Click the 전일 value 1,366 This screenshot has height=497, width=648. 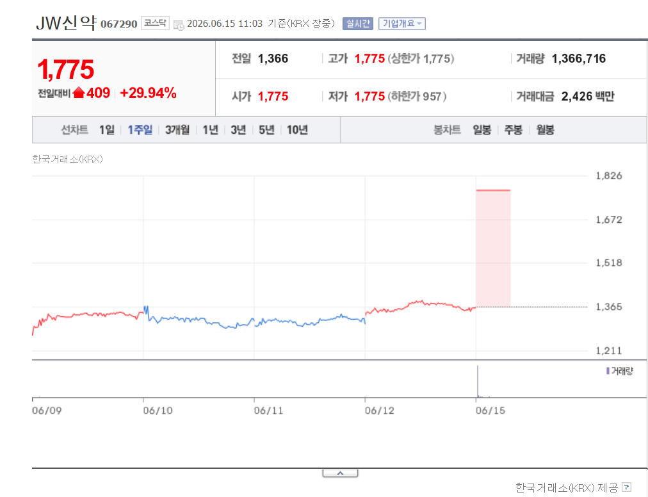pos(273,59)
